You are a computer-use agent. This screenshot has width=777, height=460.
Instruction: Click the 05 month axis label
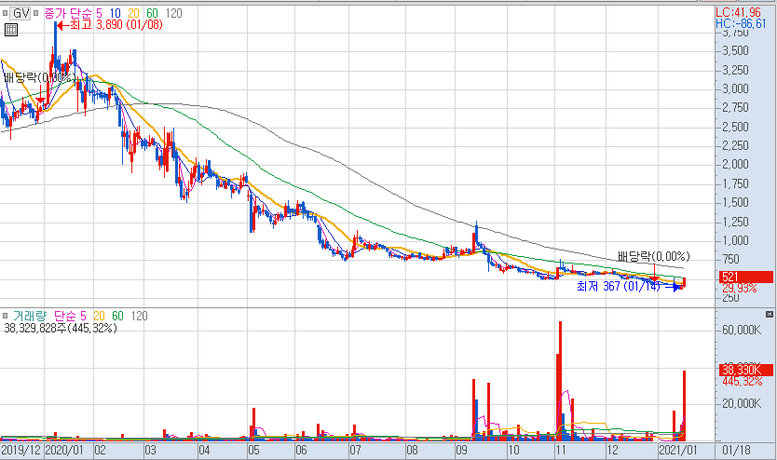(x=253, y=450)
